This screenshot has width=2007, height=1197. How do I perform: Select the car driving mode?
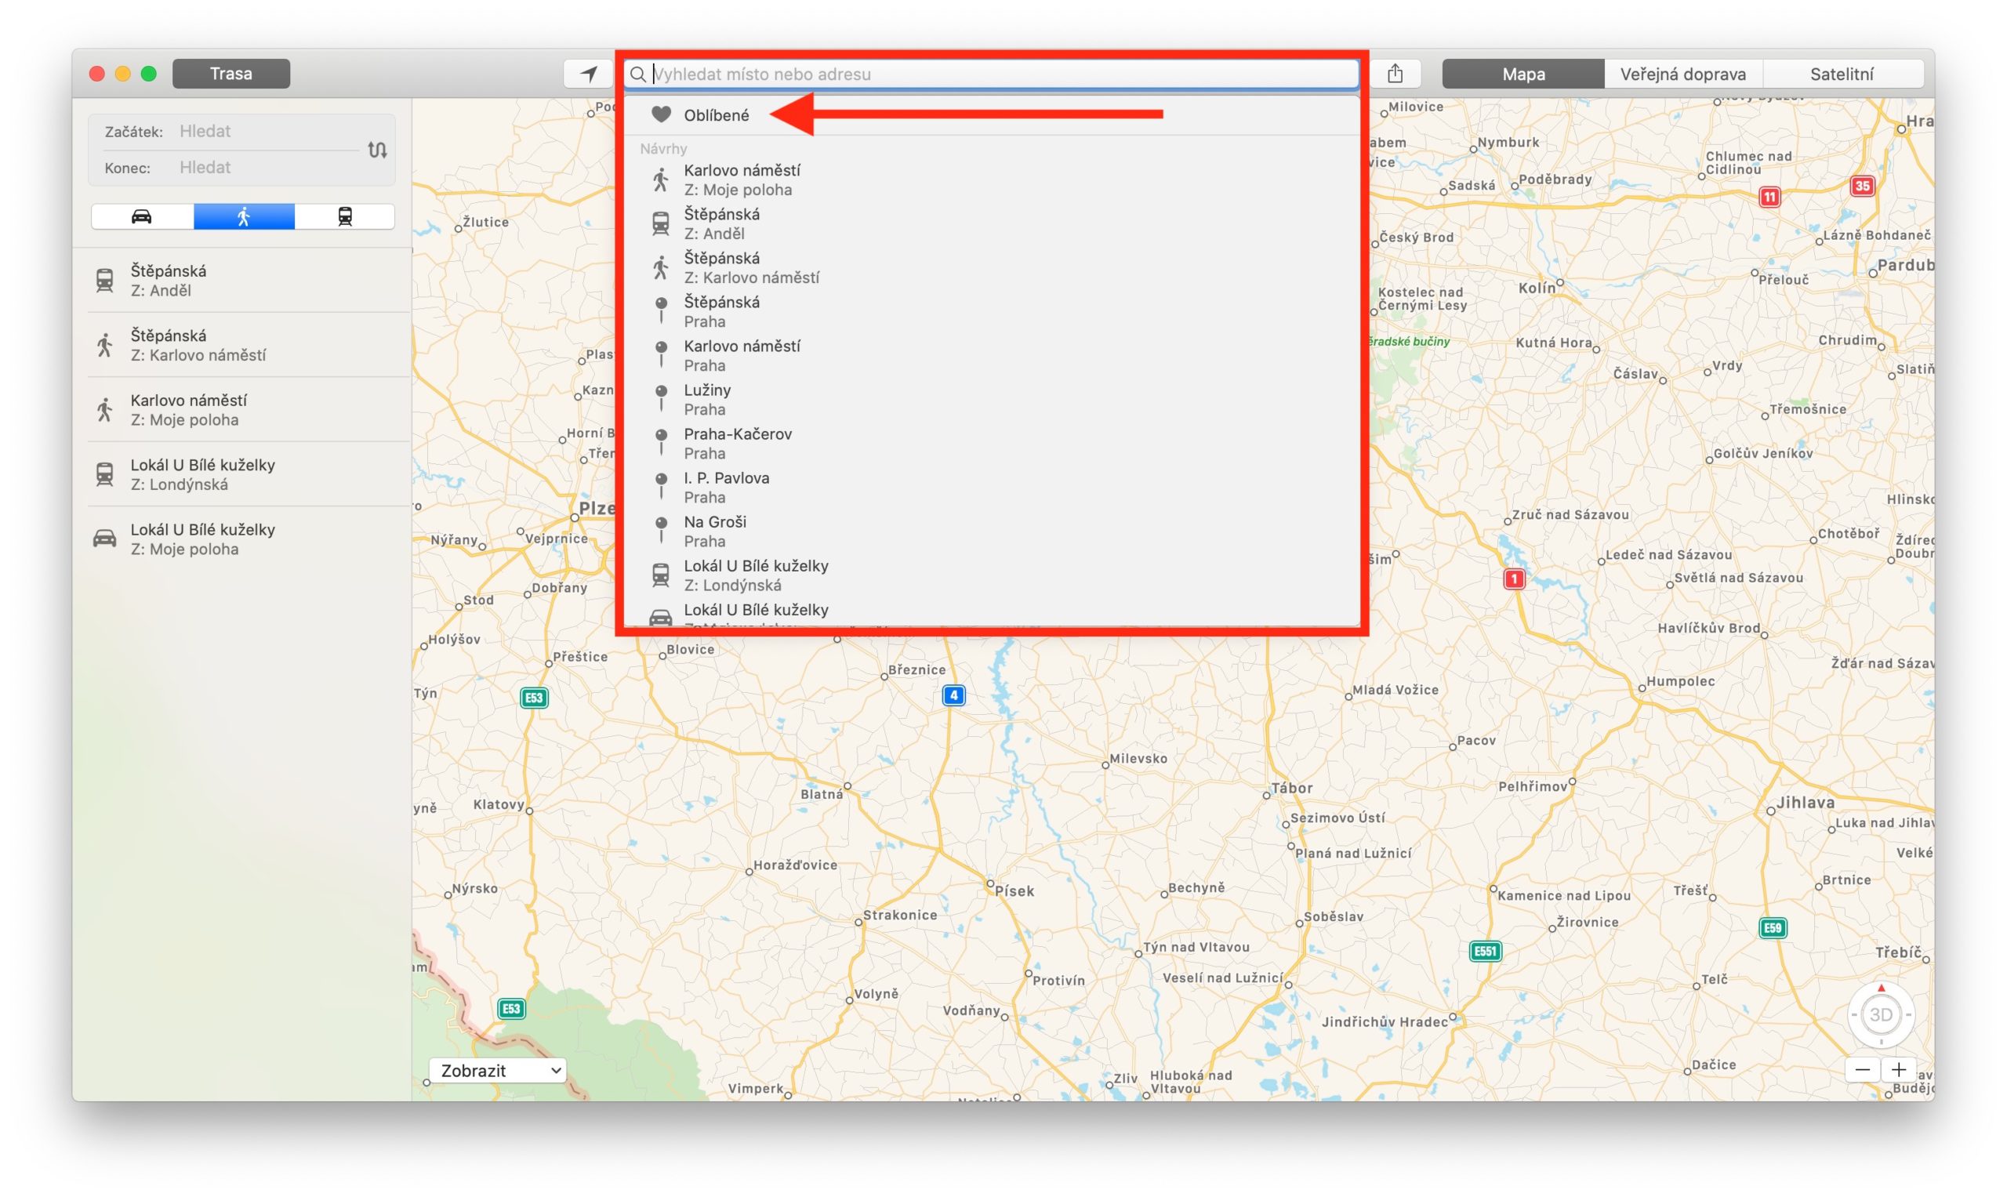coord(142,216)
